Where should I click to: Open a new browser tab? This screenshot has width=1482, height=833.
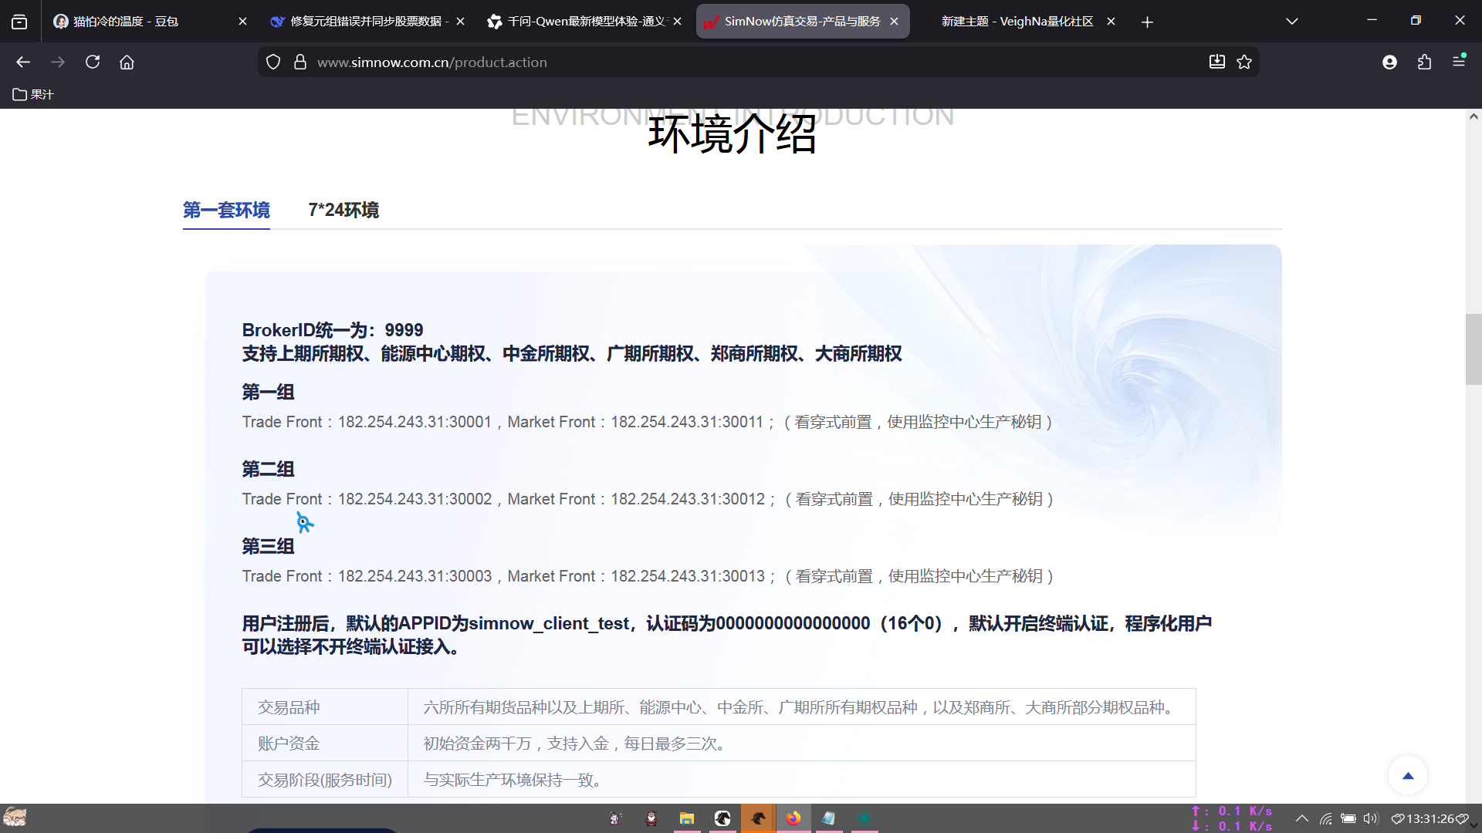point(1147,22)
